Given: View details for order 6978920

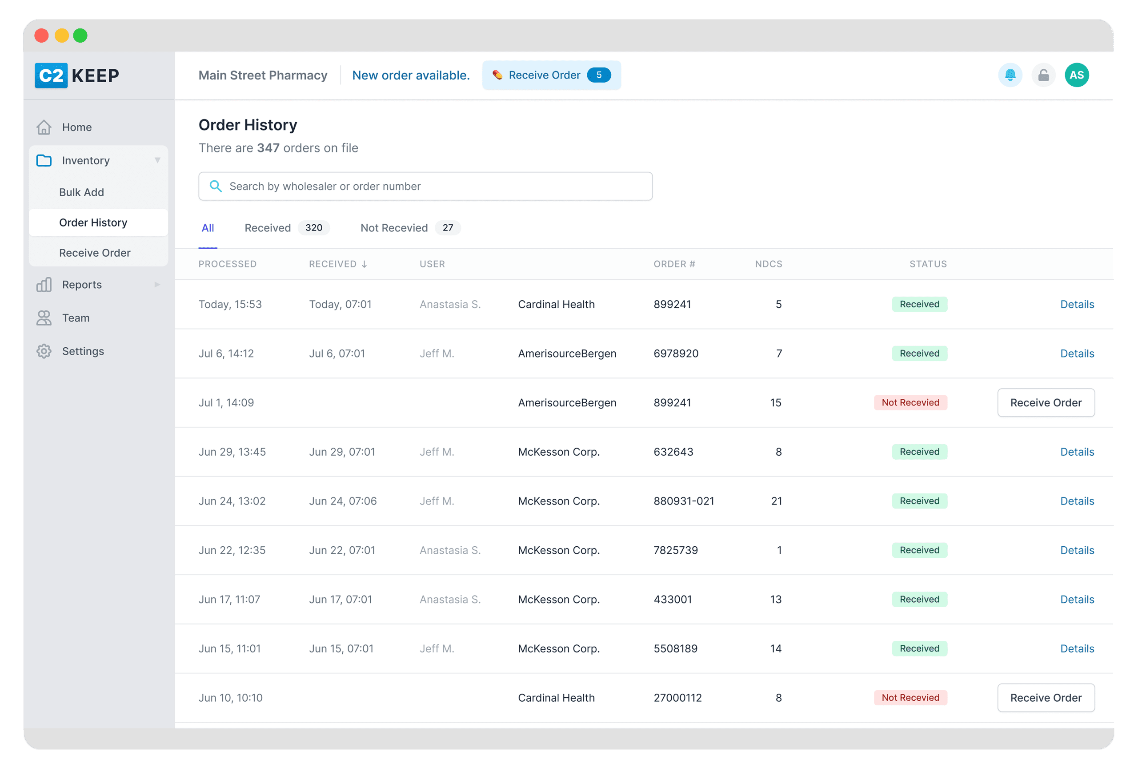Looking at the screenshot, I should pyautogui.click(x=1077, y=353).
